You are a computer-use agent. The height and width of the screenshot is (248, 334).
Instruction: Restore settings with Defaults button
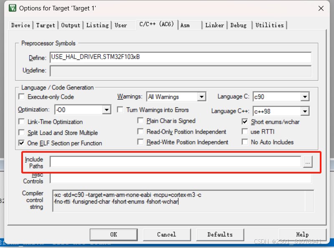[x=220, y=234]
